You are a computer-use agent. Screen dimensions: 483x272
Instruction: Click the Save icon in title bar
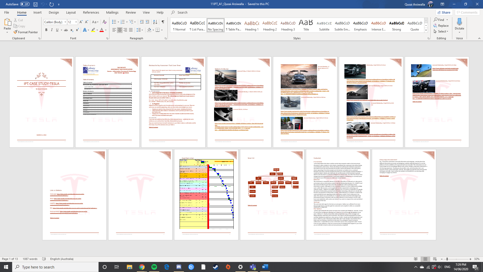(35, 4)
